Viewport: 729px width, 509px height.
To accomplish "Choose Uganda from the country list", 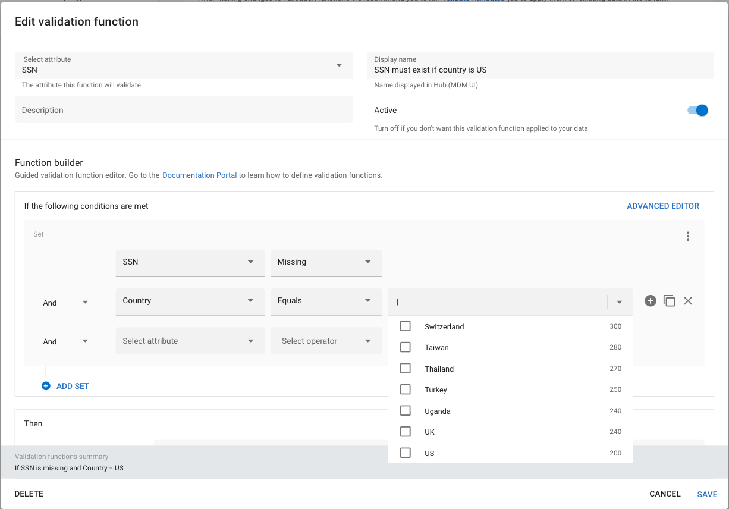I will click(510, 411).
